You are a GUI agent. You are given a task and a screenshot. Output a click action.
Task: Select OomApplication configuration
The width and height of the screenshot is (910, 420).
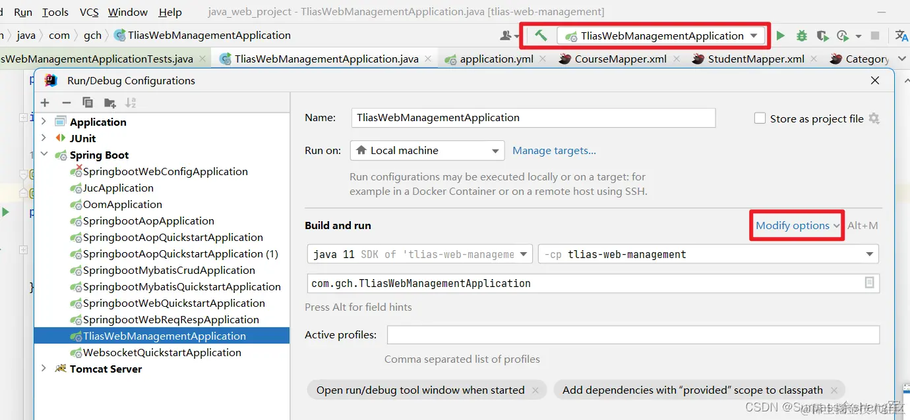point(122,204)
